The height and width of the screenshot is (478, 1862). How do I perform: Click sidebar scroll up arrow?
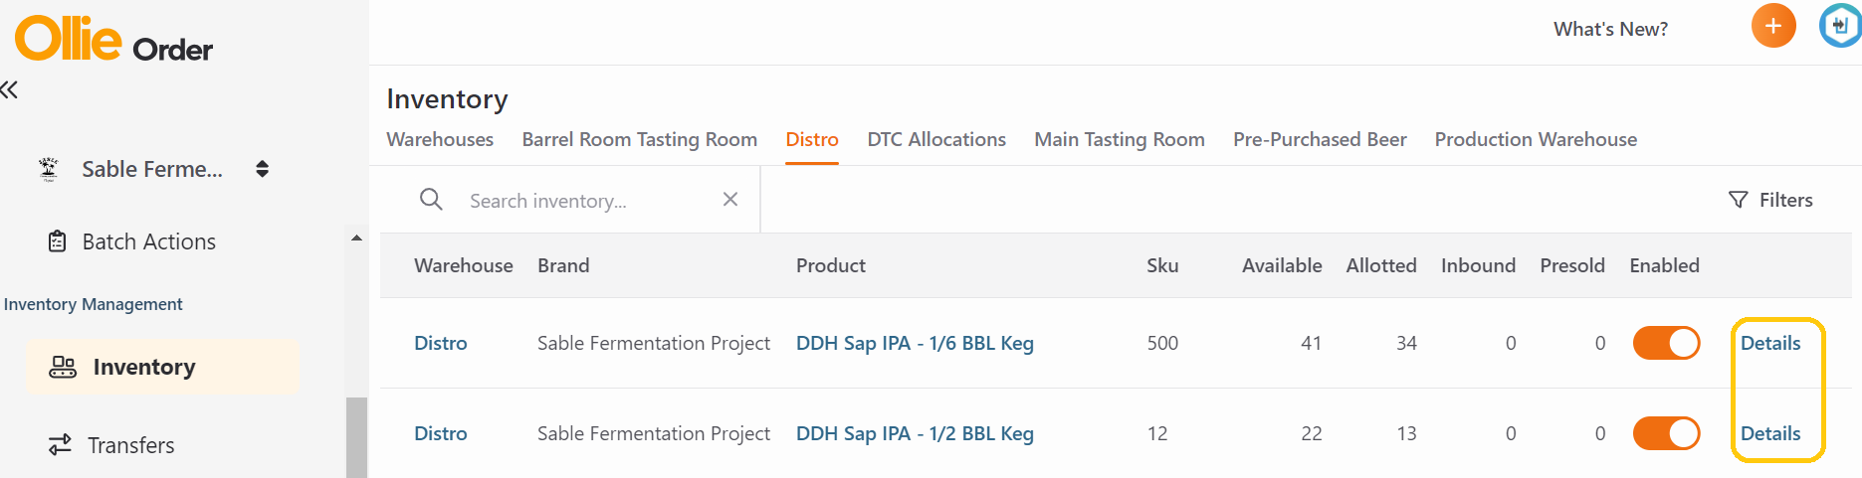click(356, 239)
